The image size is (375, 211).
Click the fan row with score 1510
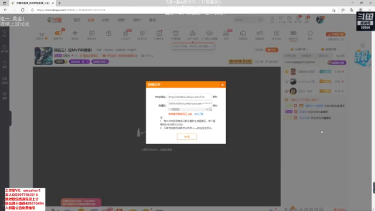click(315, 91)
